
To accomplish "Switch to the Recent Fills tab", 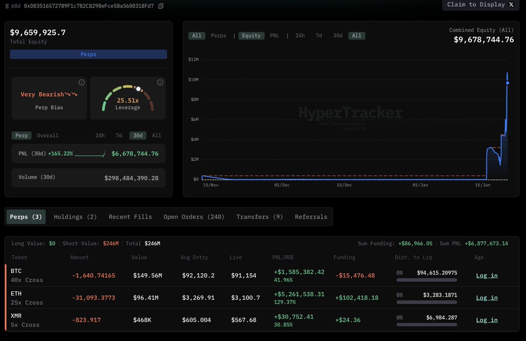I will (130, 217).
